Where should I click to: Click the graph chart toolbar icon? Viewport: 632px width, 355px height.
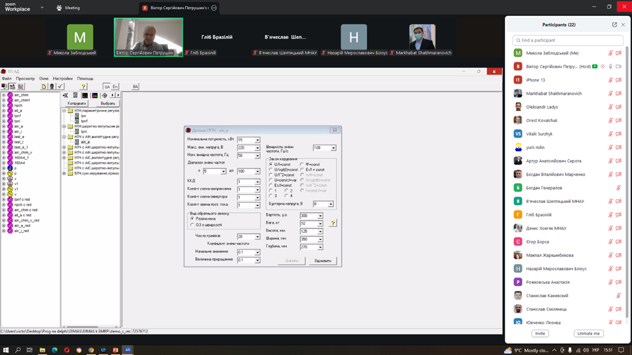21,87
